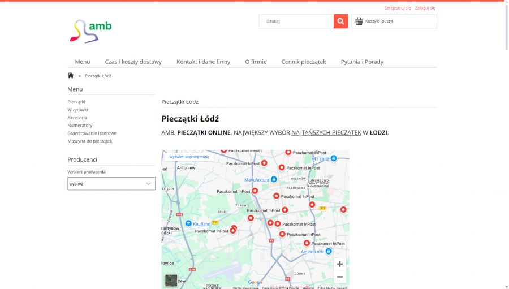Viewport: 509px width, 289px height.
Task: Zoom in on the map
Action: 339,264
